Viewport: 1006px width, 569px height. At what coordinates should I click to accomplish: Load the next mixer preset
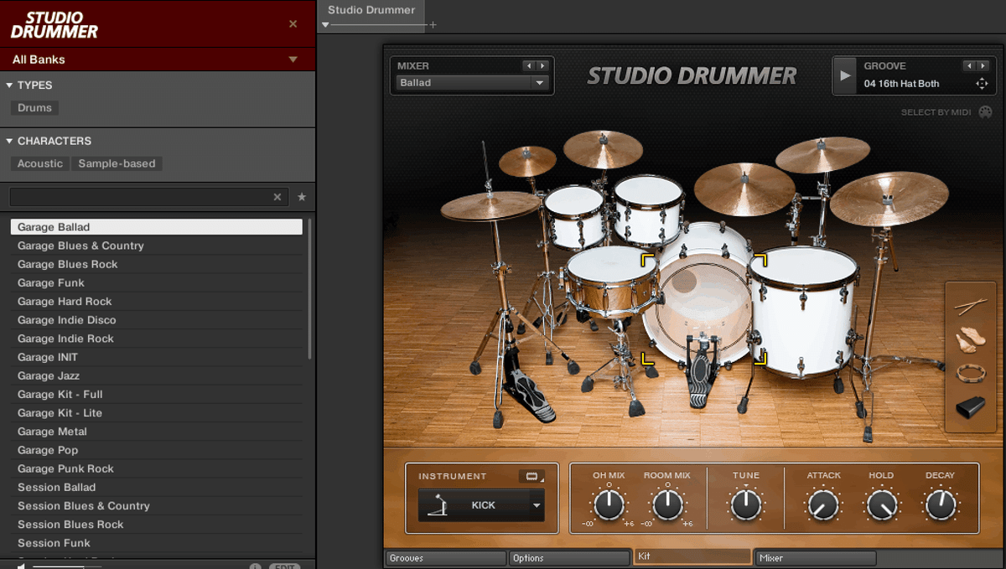(542, 66)
